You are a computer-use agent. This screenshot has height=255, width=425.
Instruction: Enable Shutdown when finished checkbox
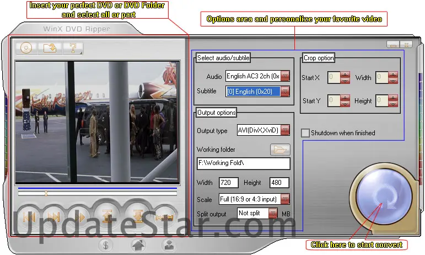[x=305, y=133]
